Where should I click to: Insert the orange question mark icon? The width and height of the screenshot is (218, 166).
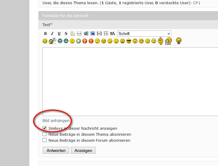tap(85, 41)
